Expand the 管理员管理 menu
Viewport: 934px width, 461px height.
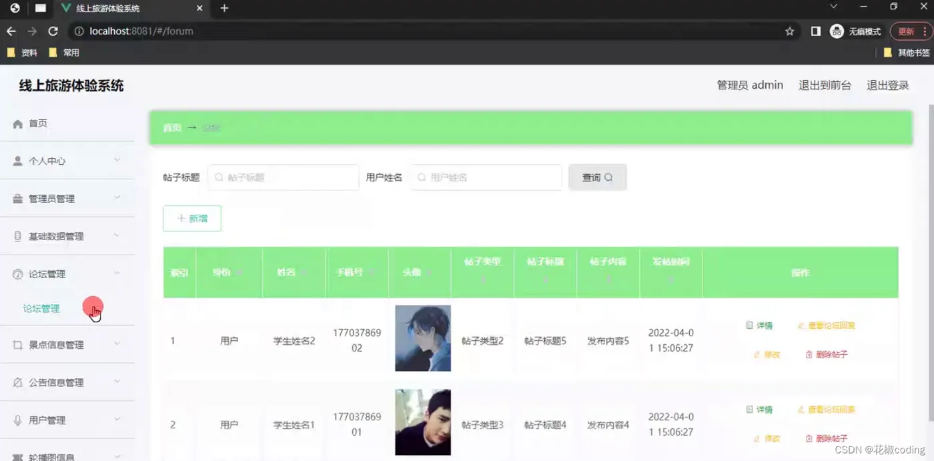click(x=67, y=198)
